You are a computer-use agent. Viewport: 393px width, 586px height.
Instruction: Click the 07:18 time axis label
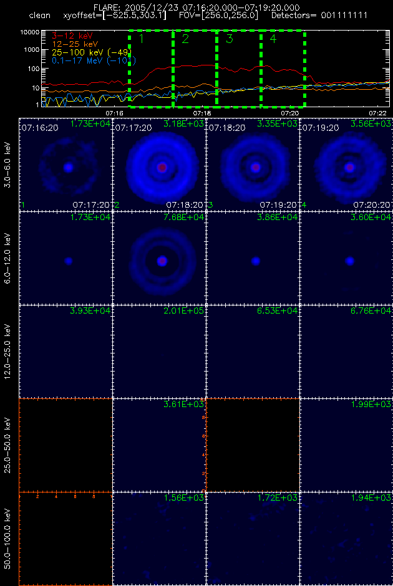(201, 112)
